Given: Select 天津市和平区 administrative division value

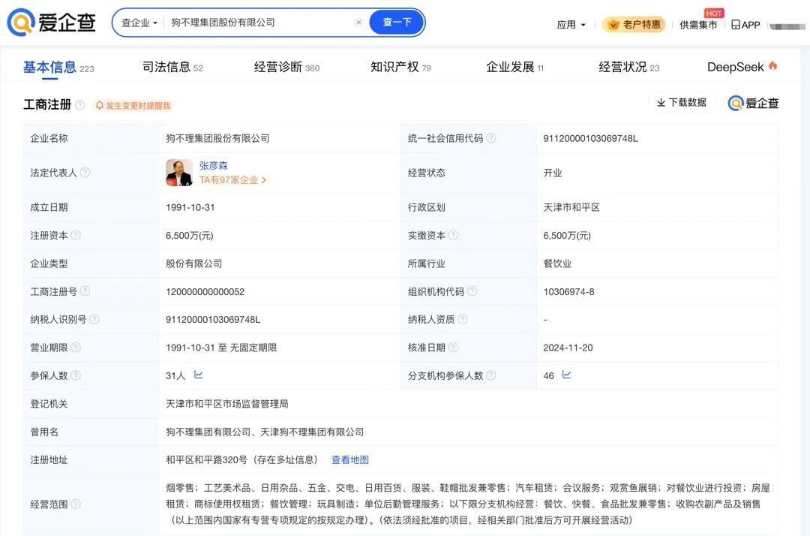Looking at the screenshot, I should 571,207.
